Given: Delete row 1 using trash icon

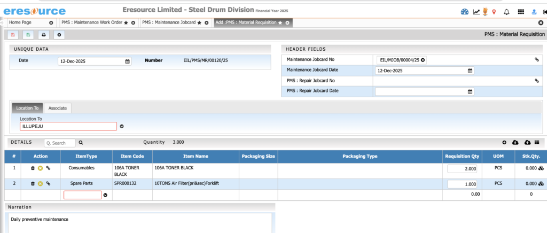Looking at the screenshot, I should (33, 168).
